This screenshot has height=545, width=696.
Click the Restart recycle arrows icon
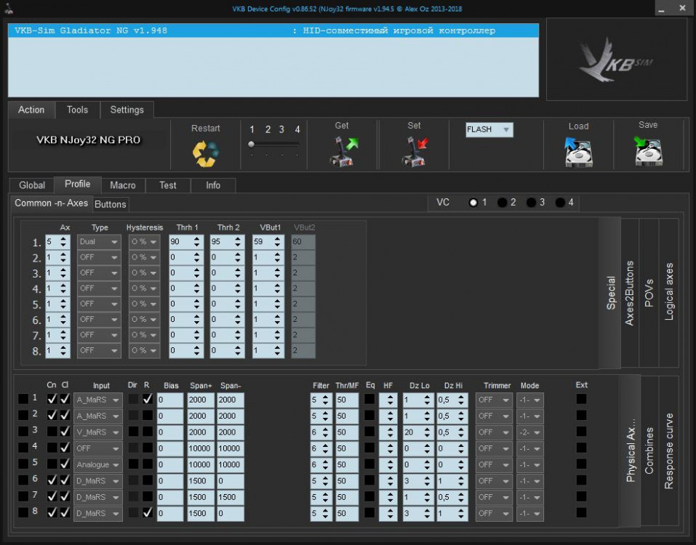[x=205, y=153]
